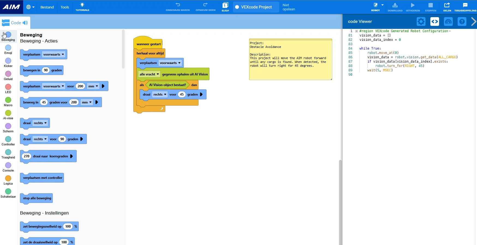The width and height of the screenshot is (477, 245).
Task: Open voorwaarts dropdown in palette verplaatsen block
Action: tap(54, 54)
